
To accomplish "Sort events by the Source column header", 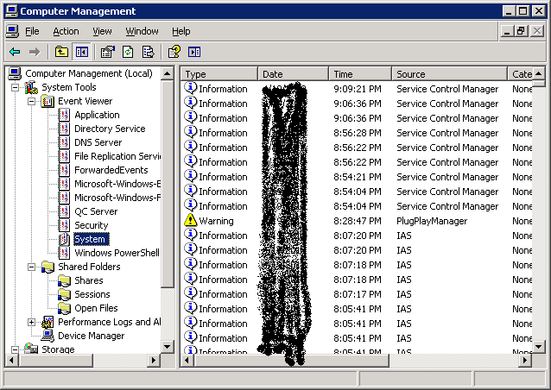I will [449, 74].
